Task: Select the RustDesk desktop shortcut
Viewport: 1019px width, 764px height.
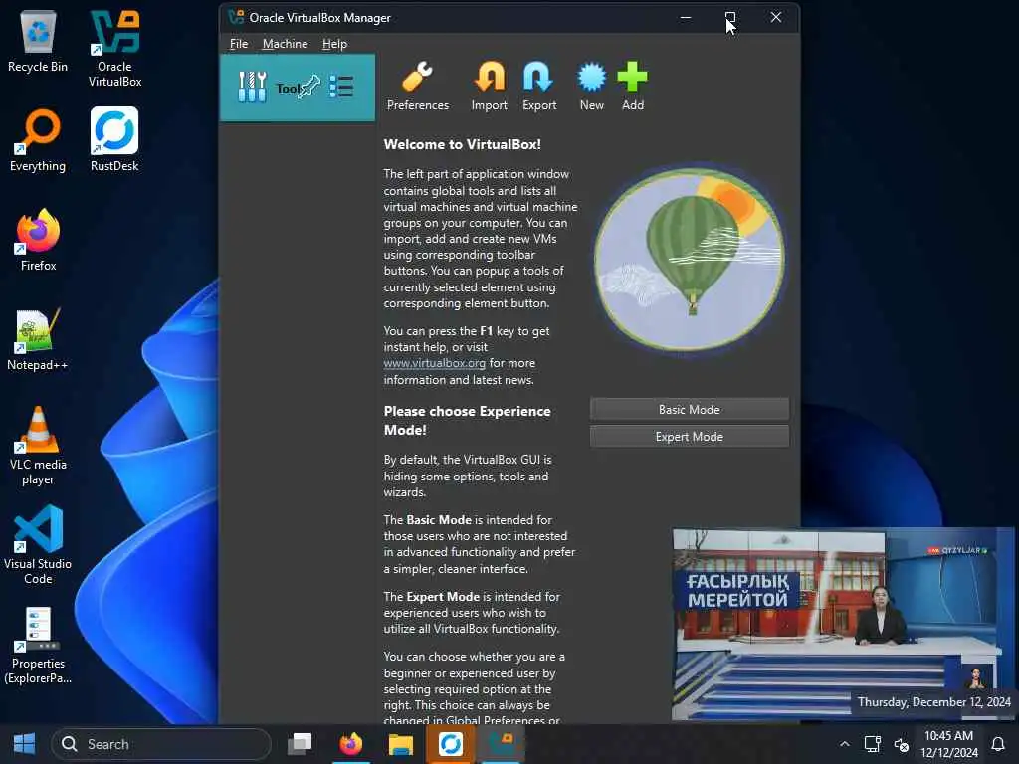Action: [x=114, y=140]
